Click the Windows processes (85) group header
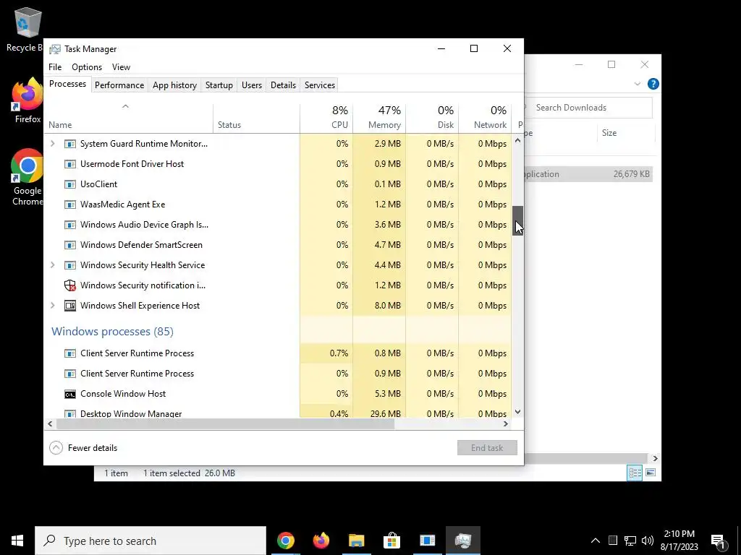This screenshot has height=555, width=741. point(112,331)
